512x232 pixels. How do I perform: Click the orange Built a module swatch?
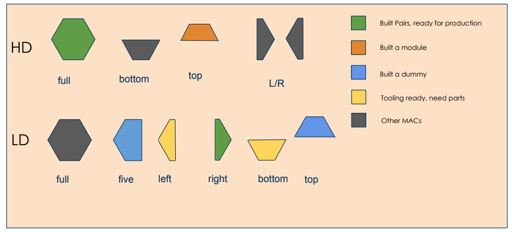coord(358,48)
